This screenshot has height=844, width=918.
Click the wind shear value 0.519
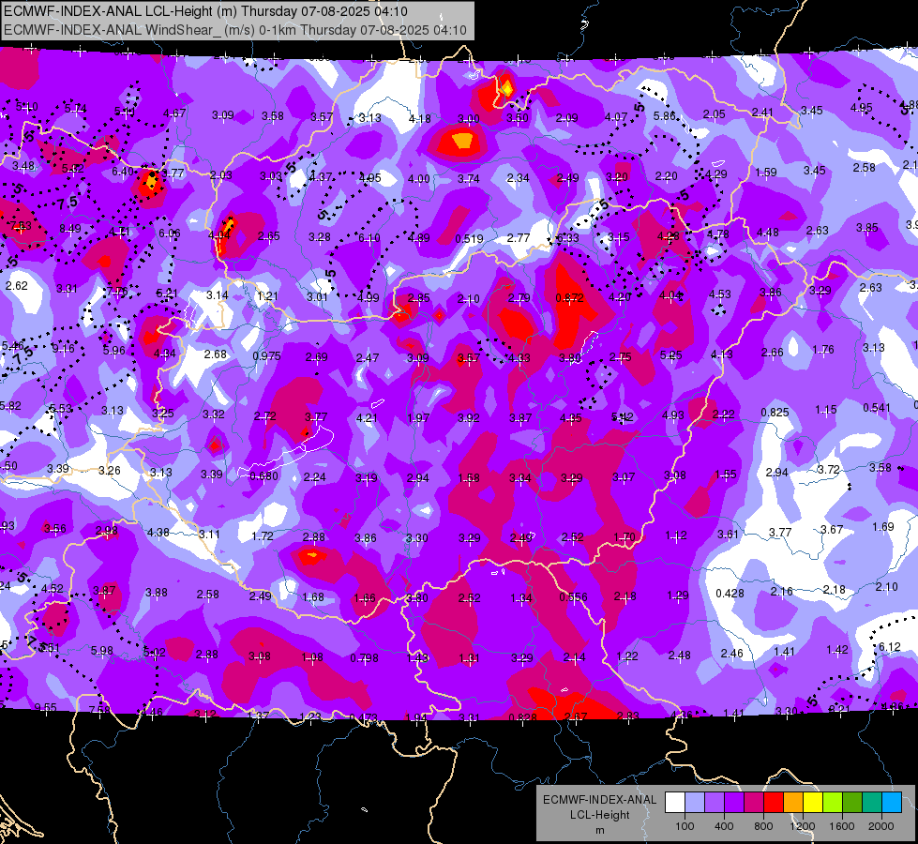point(469,238)
